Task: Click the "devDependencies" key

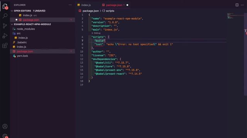Action: pos(104,59)
